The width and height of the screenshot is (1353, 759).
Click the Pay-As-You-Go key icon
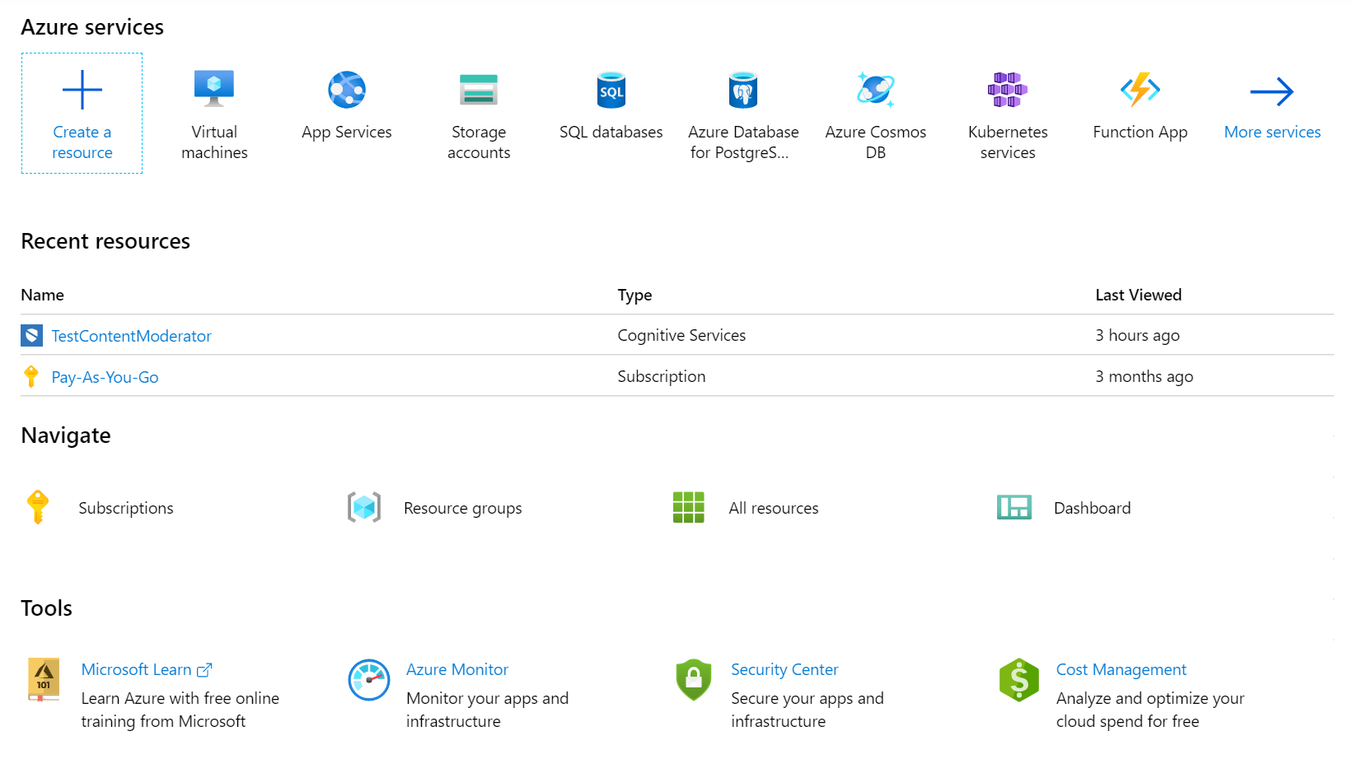(x=31, y=376)
